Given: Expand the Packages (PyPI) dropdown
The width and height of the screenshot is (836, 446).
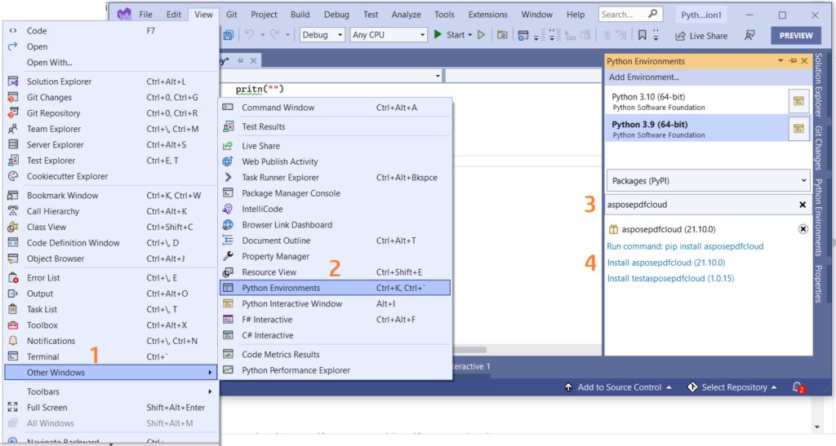Looking at the screenshot, I should point(708,180).
